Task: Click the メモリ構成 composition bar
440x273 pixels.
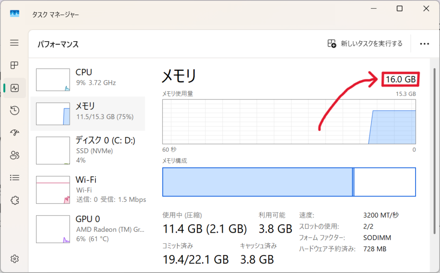Action: pos(289,182)
